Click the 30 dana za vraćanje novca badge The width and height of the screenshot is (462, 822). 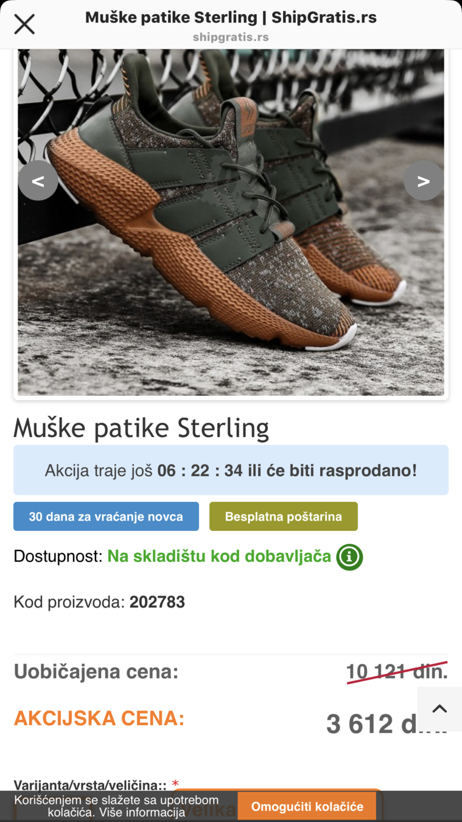pos(106,516)
